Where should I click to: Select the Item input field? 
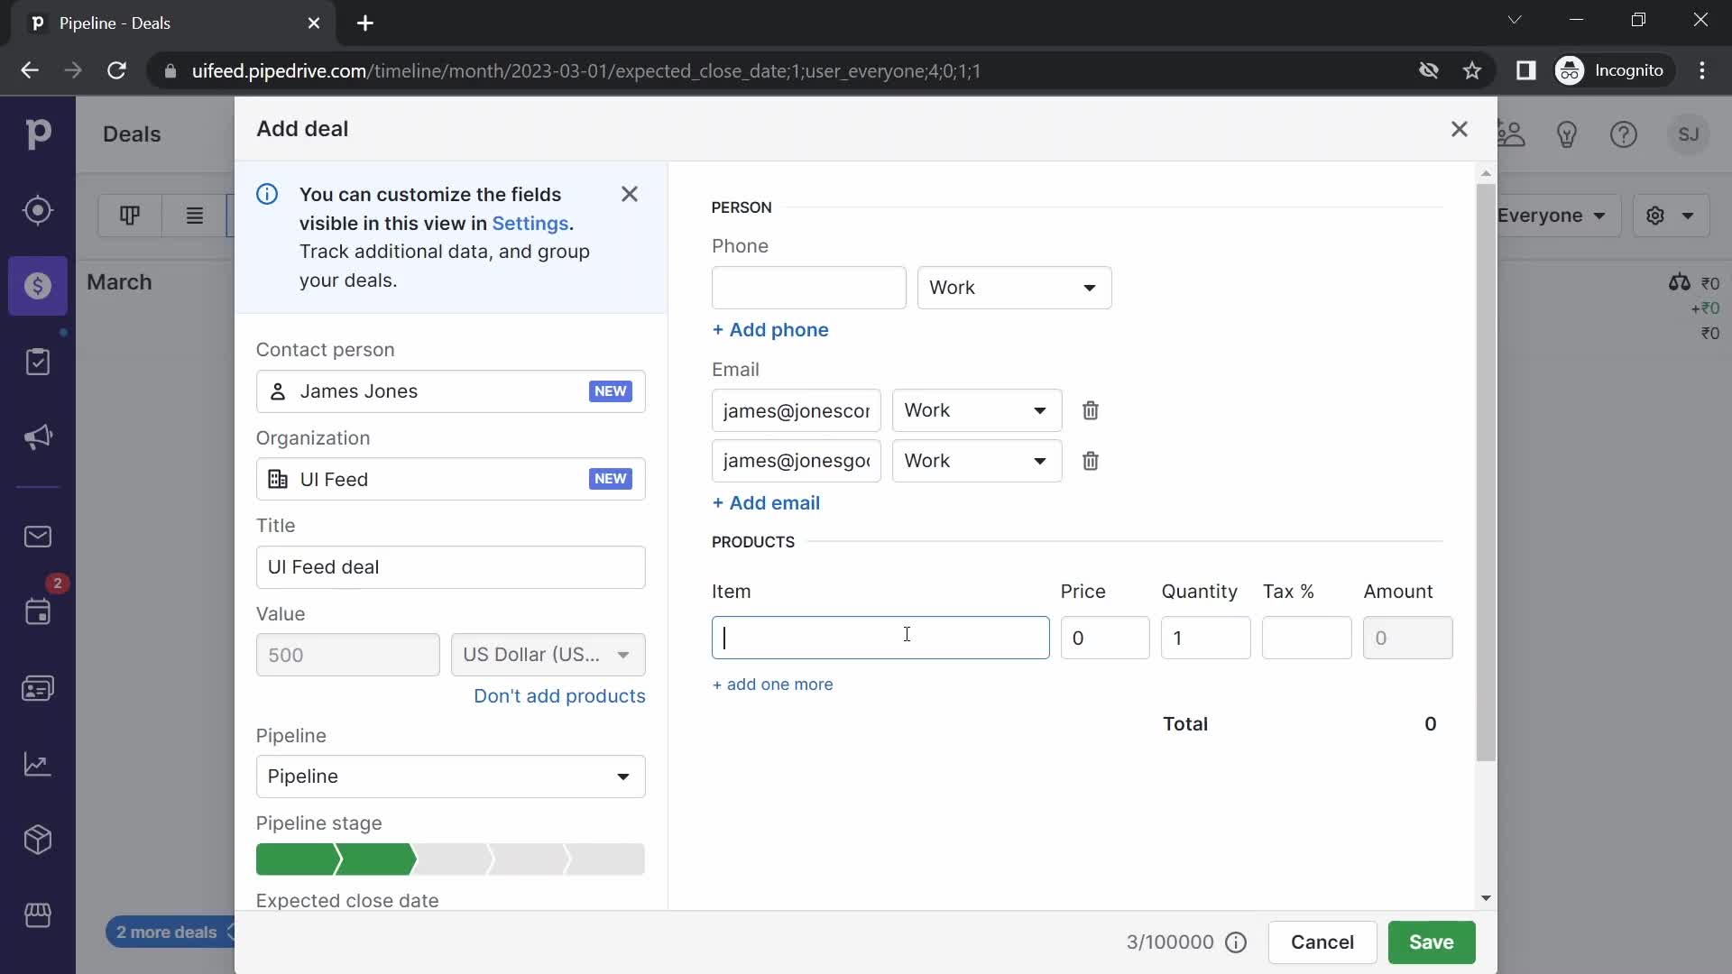[x=882, y=638]
